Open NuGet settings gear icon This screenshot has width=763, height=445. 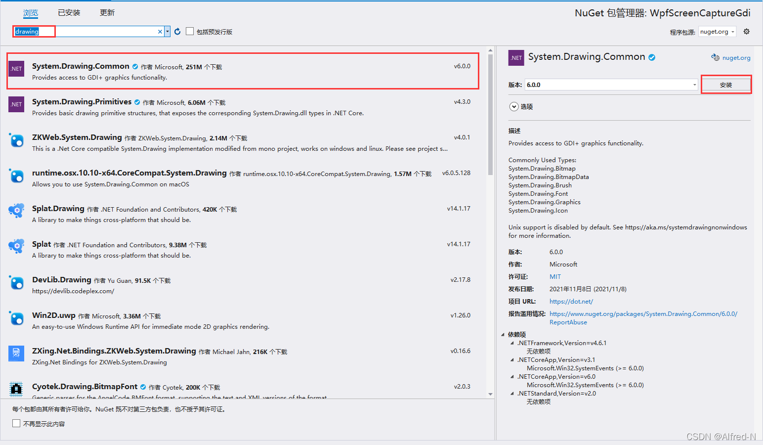pos(746,32)
